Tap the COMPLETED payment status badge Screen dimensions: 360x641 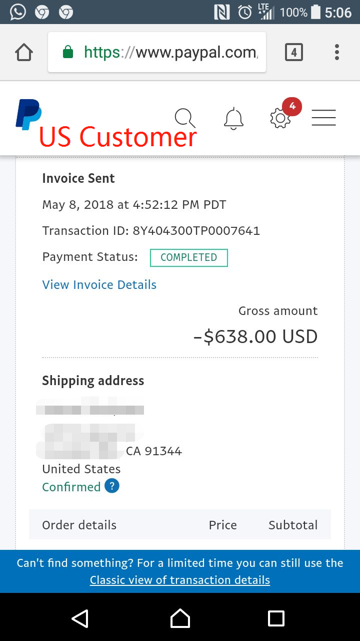tap(189, 257)
